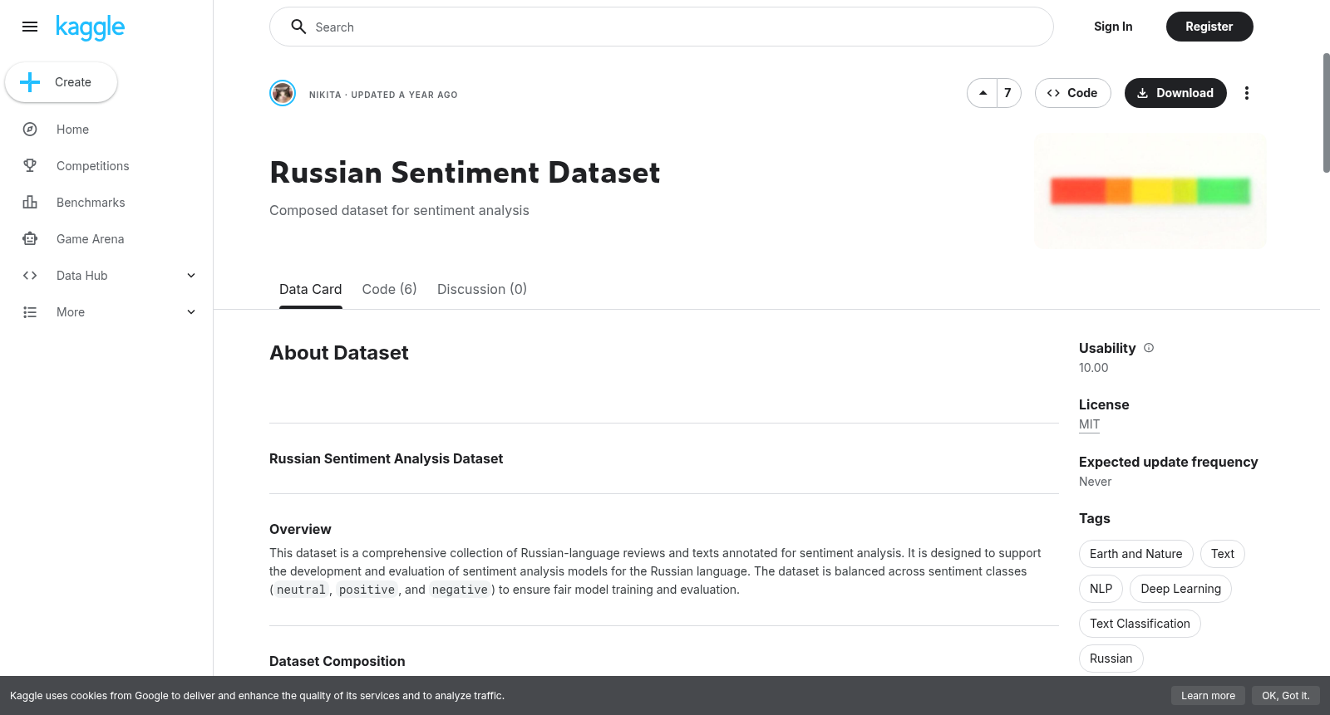Click the search magnifier icon
Image resolution: width=1330 pixels, height=715 pixels.
(x=298, y=27)
